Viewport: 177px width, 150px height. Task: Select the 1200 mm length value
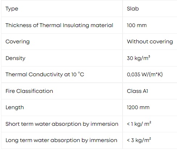[138, 107]
